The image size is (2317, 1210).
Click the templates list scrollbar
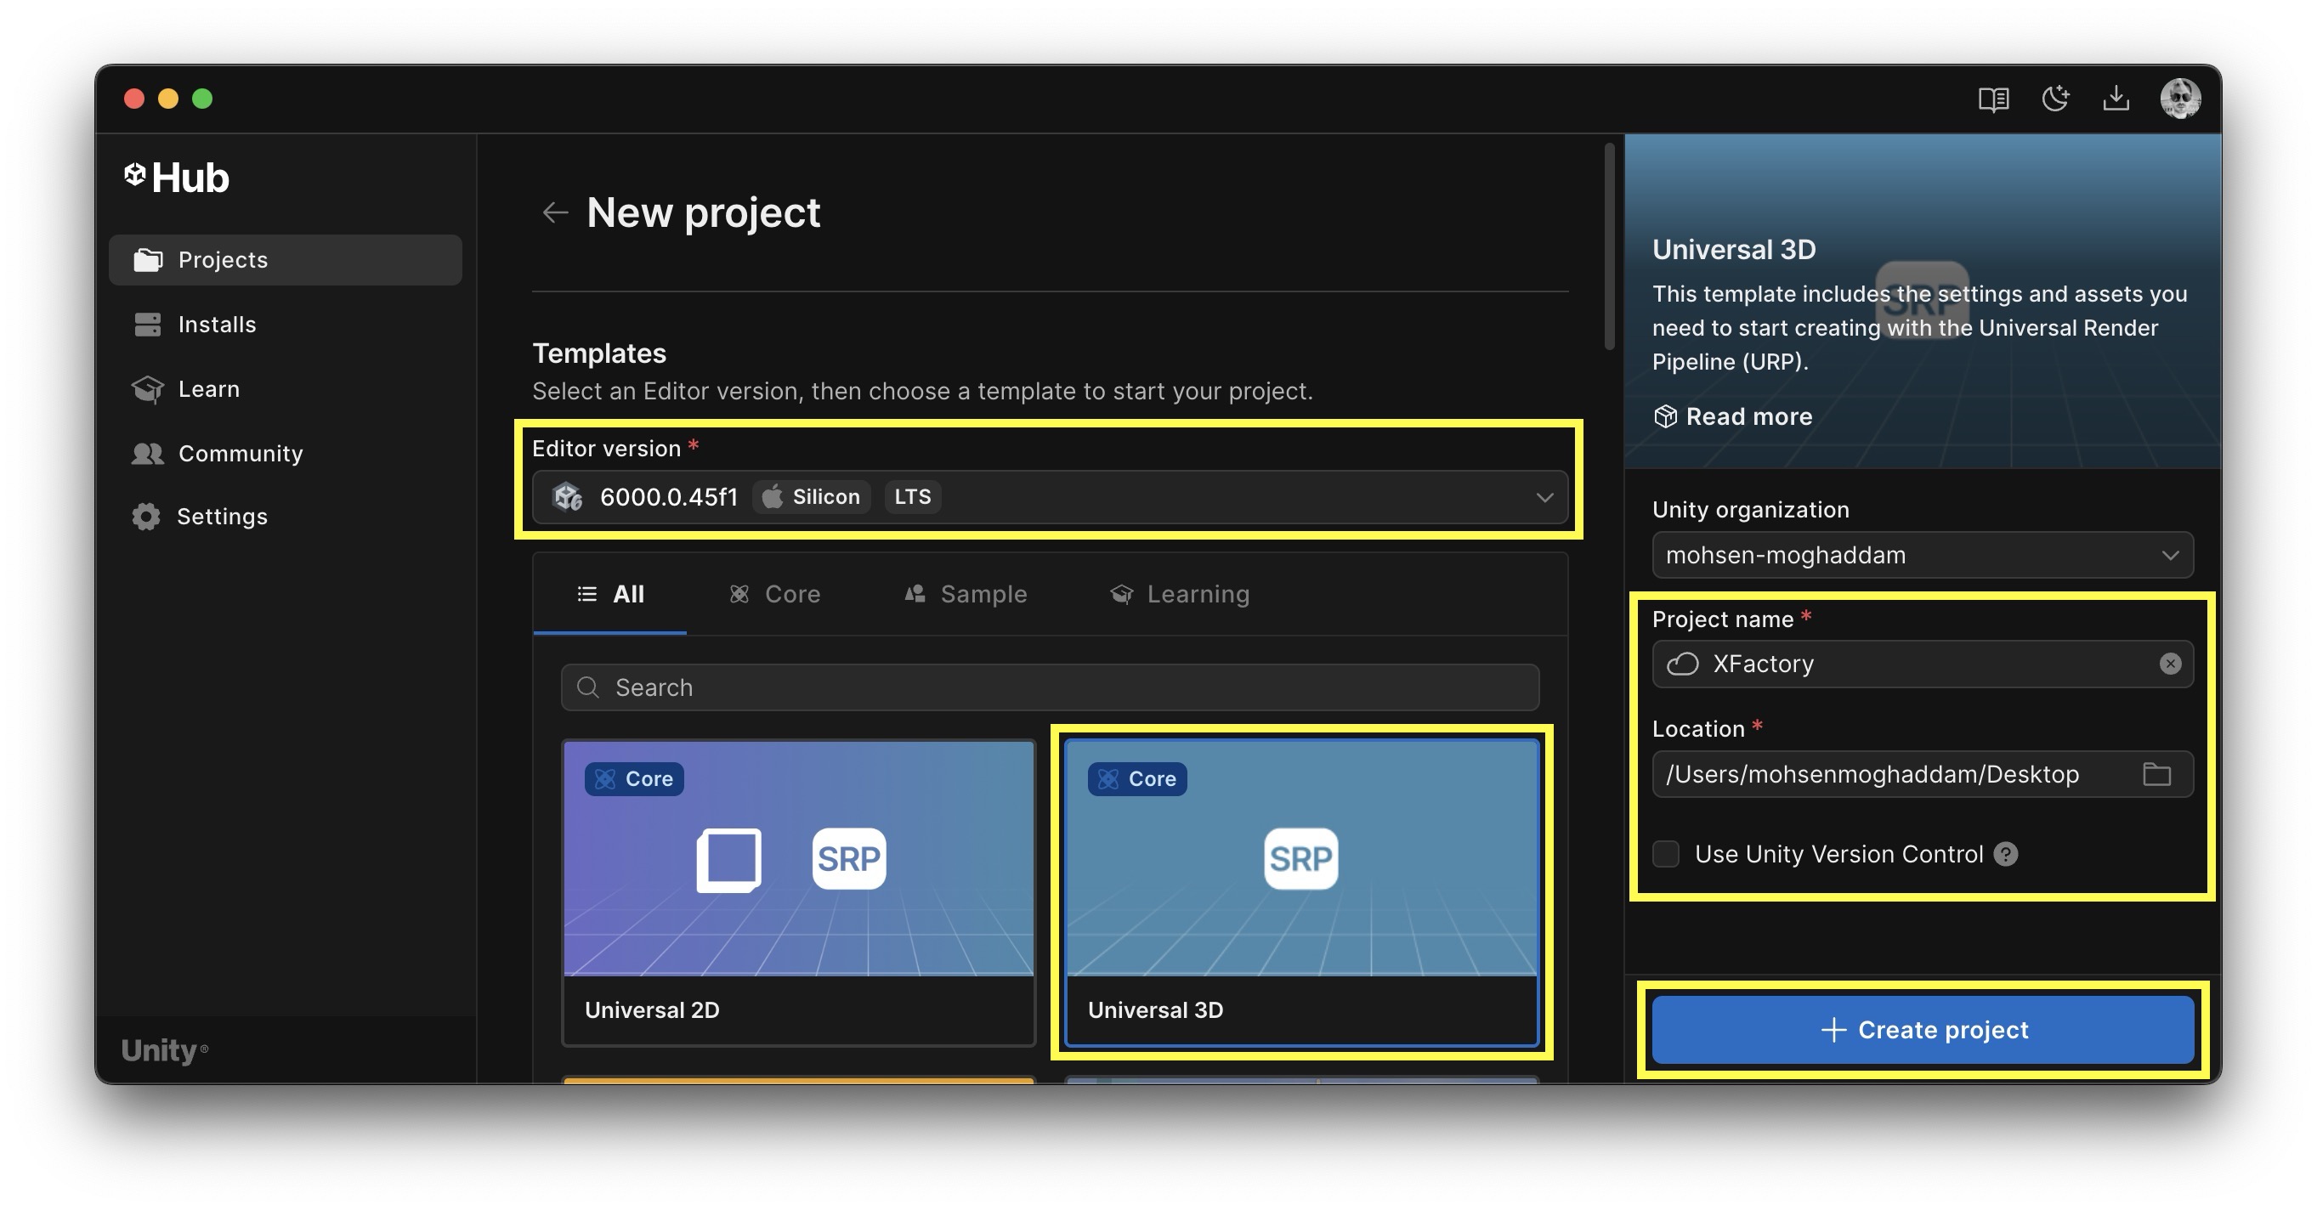[x=1609, y=247]
